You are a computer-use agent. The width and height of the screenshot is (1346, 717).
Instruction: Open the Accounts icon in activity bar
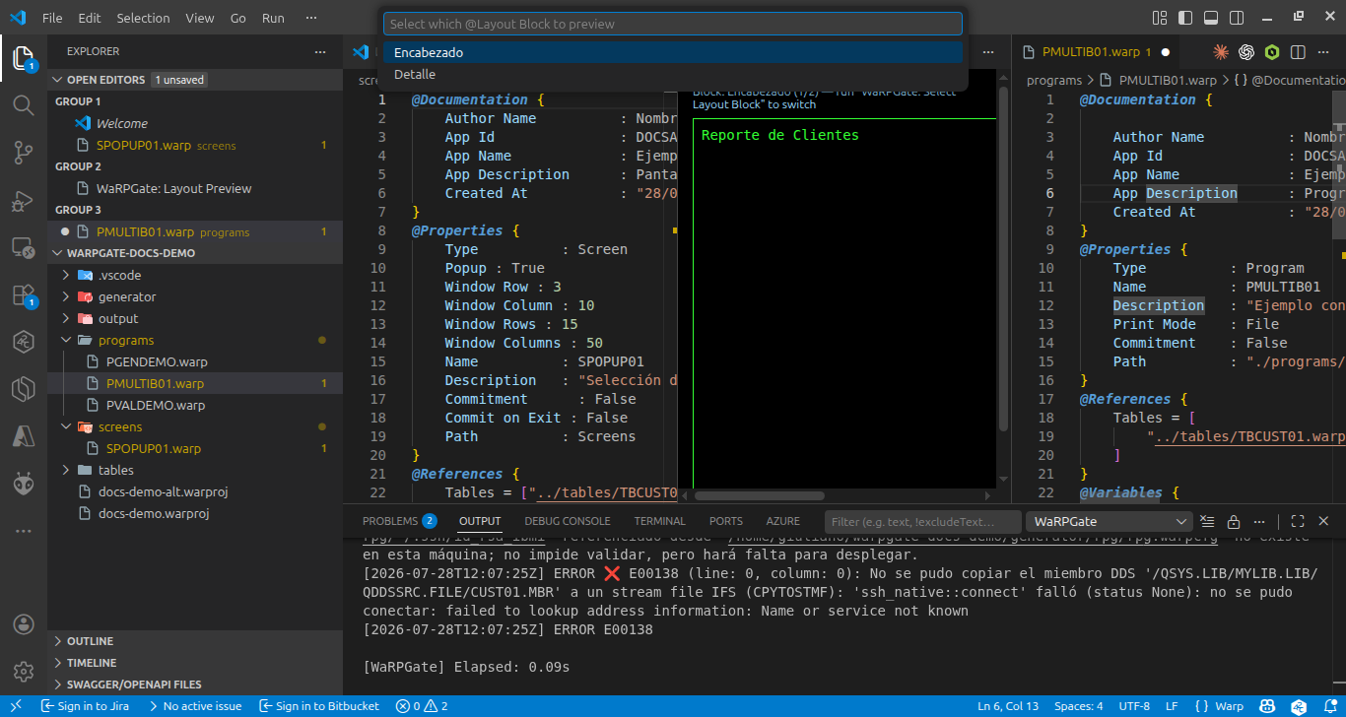click(x=24, y=624)
